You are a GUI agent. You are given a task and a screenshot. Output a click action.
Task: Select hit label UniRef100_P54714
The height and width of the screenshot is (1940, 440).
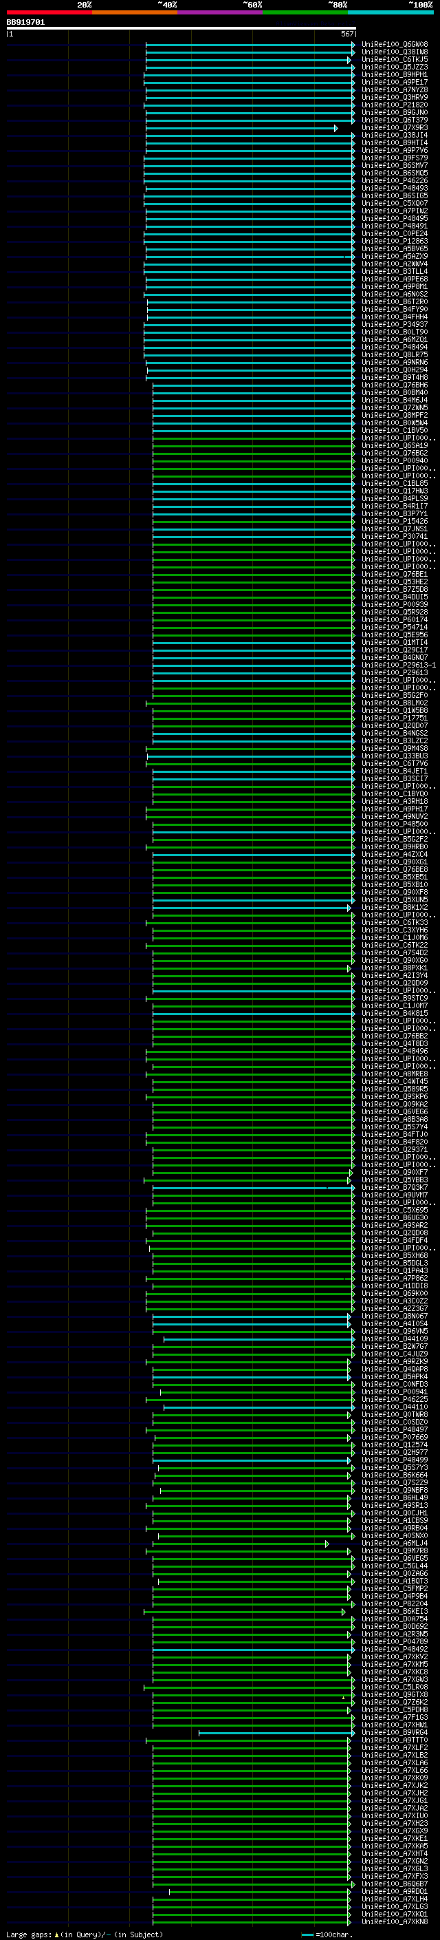pos(395,628)
